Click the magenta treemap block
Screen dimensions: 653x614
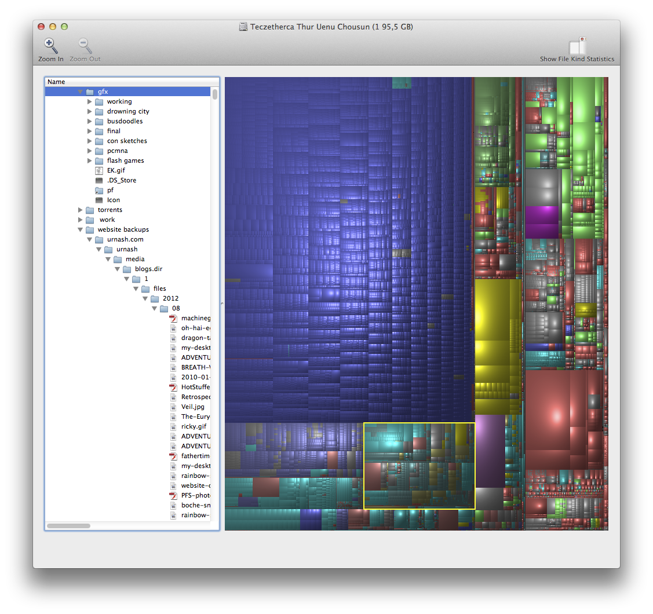pos(541,221)
